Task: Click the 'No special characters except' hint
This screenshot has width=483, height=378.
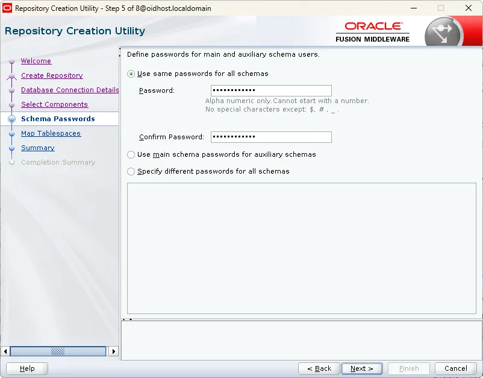Action: coord(272,110)
